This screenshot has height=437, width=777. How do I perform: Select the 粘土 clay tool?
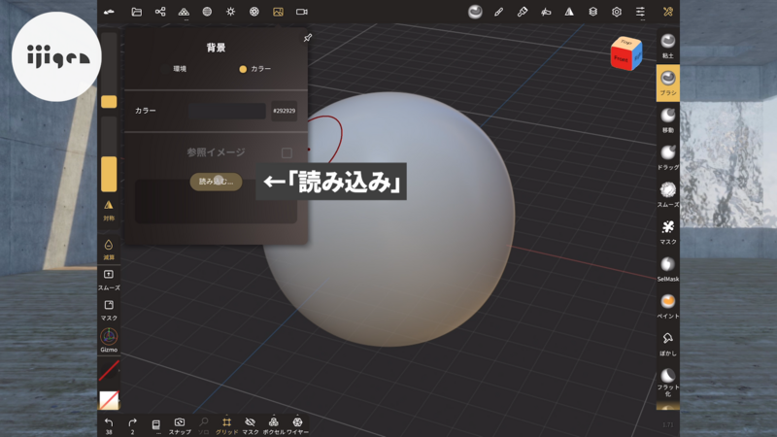click(x=668, y=46)
